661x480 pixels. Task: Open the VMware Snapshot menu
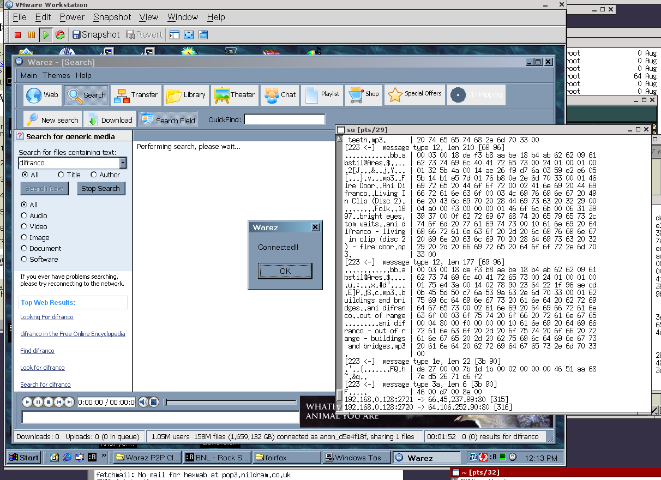pyautogui.click(x=112, y=17)
